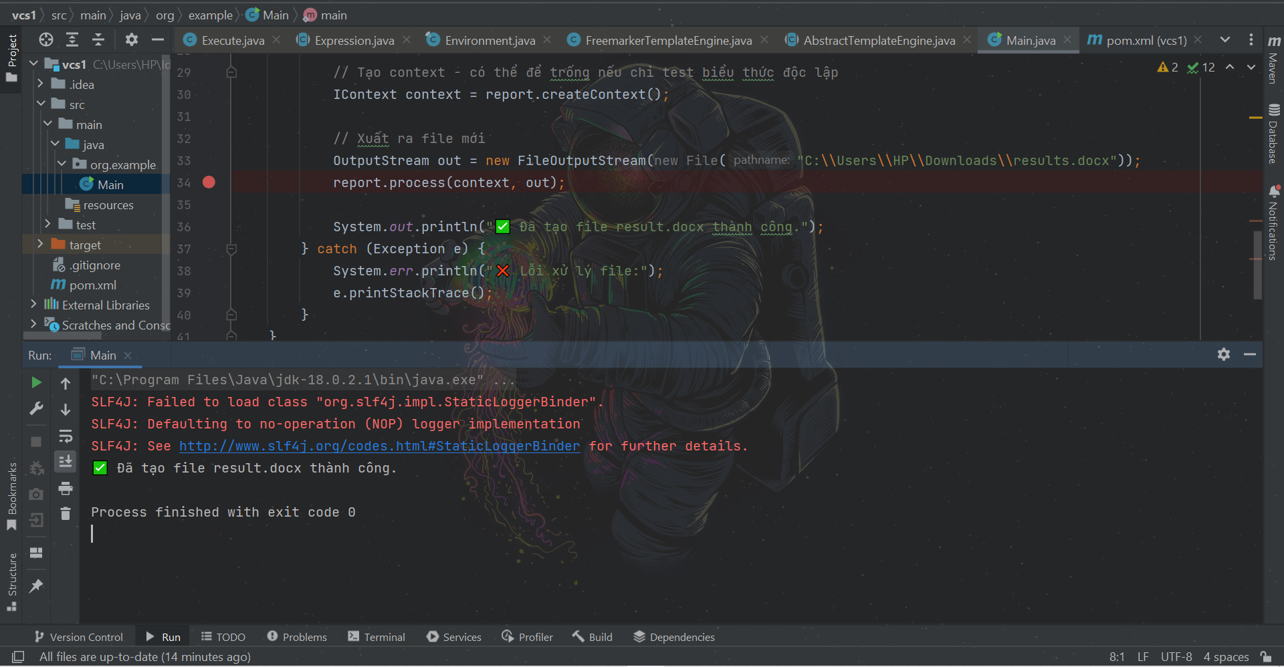The image size is (1284, 667).
Task: Hide the Project tool window
Action: click(x=158, y=40)
